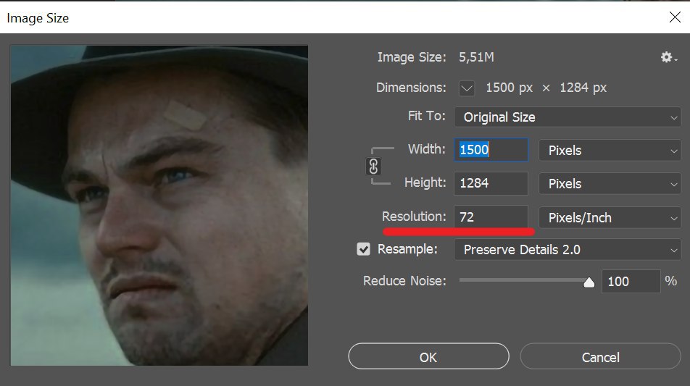Confirm with the OK button
Screen dimensions: 690x386
click(428, 356)
